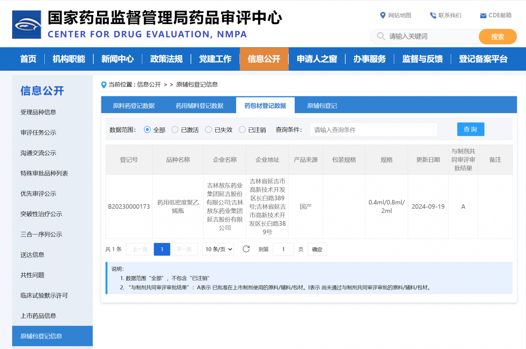
Task: Click the orange 搜索 button
Action: point(498,36)
